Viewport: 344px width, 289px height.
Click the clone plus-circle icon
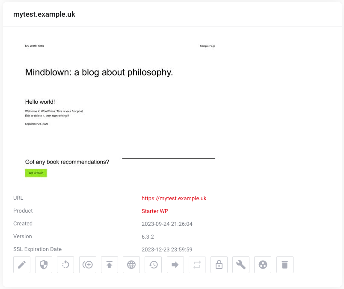click(x=88, y=265)
